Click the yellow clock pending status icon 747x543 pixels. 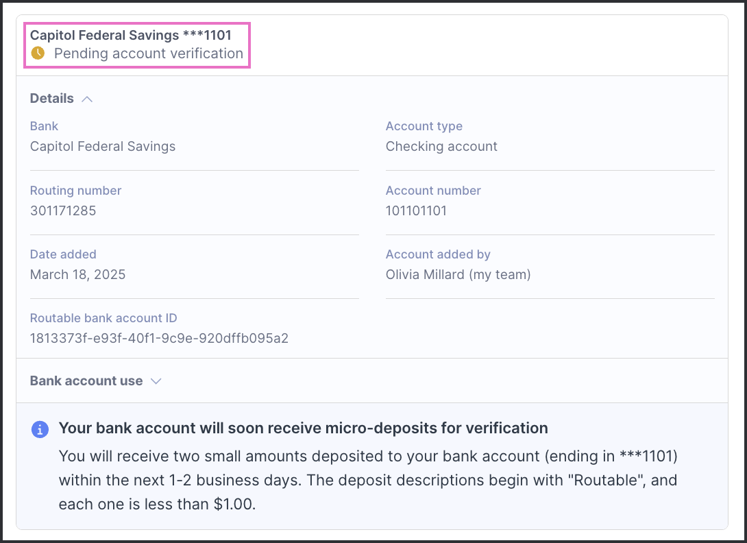(38, 53)
